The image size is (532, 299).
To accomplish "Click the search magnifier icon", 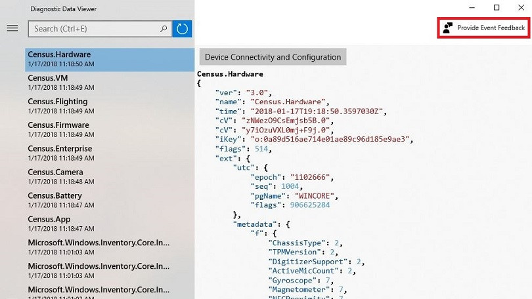I will pos(164,29).
